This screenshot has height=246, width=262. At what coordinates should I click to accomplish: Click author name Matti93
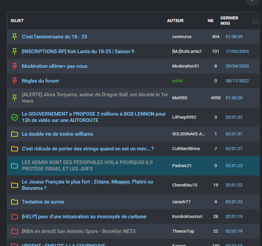pyautogui.click(x=180, y=98)
